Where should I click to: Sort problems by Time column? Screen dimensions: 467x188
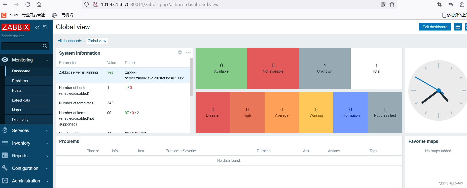click(93, 151)
